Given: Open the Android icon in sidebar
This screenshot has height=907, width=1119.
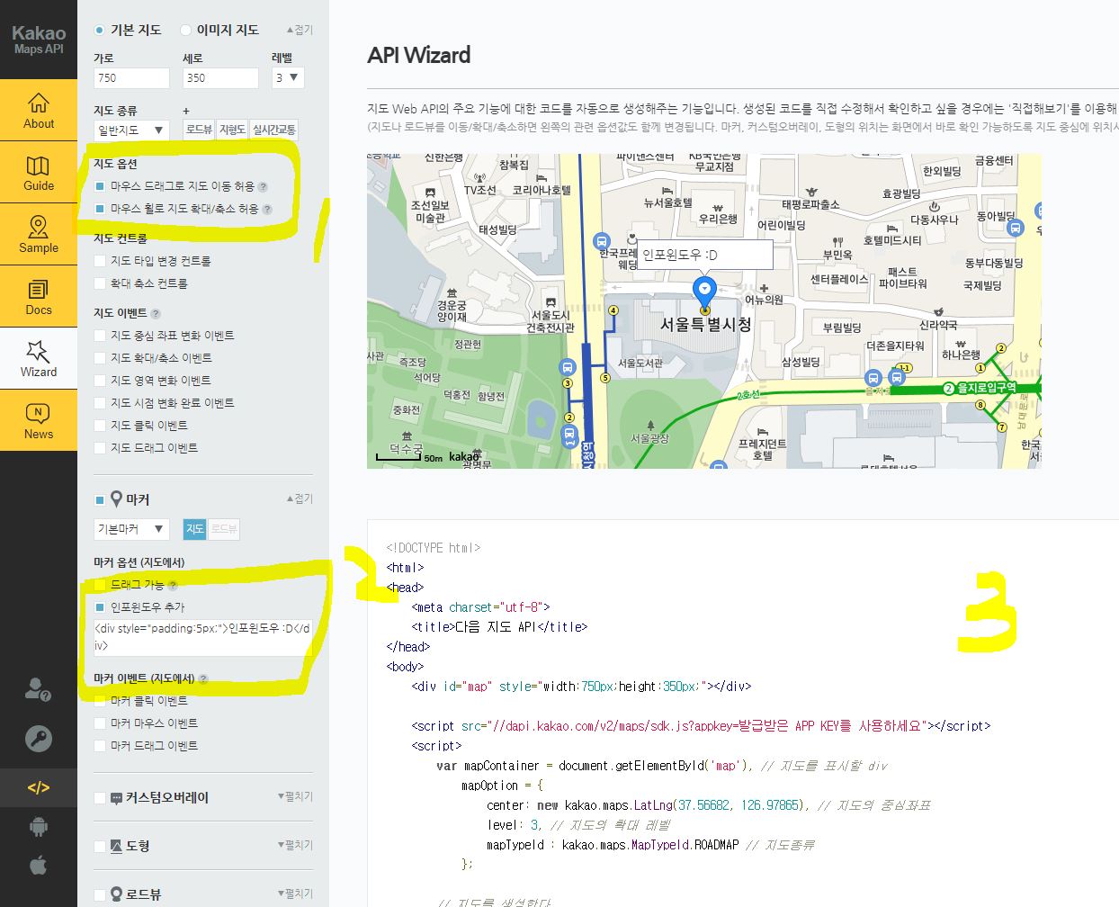Looking at the screenshot, I should coord(38,826).
